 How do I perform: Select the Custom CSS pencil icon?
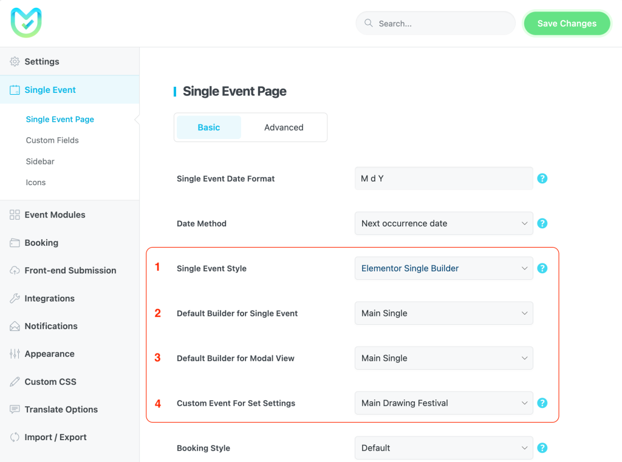pos(13,381)
